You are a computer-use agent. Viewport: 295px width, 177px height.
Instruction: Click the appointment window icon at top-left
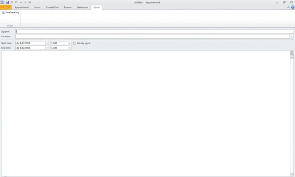[2, 2]
